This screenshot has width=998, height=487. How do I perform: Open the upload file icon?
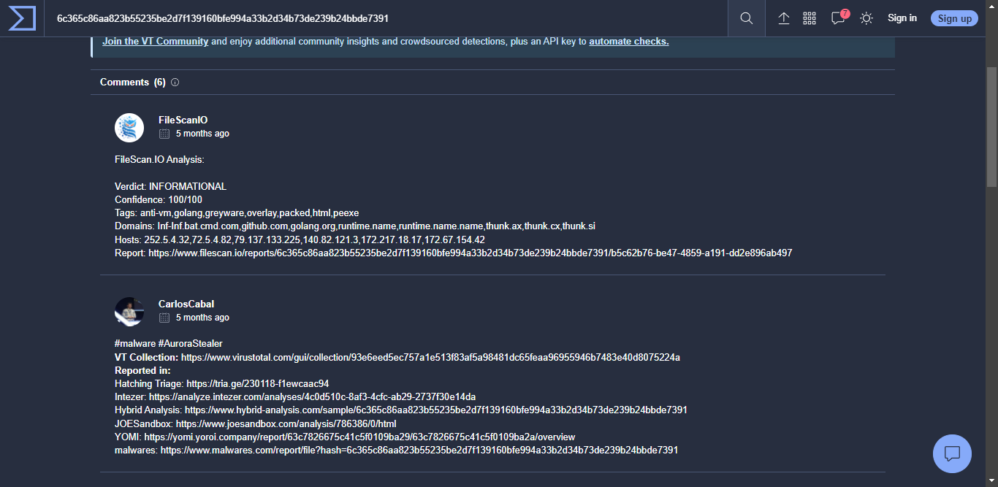tap(784, 18)
